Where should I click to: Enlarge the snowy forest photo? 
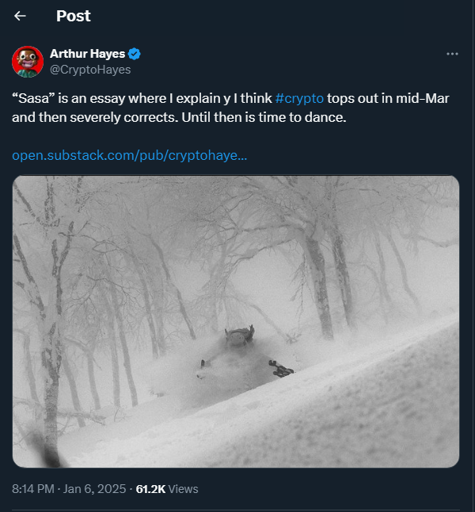pos(236,237)
